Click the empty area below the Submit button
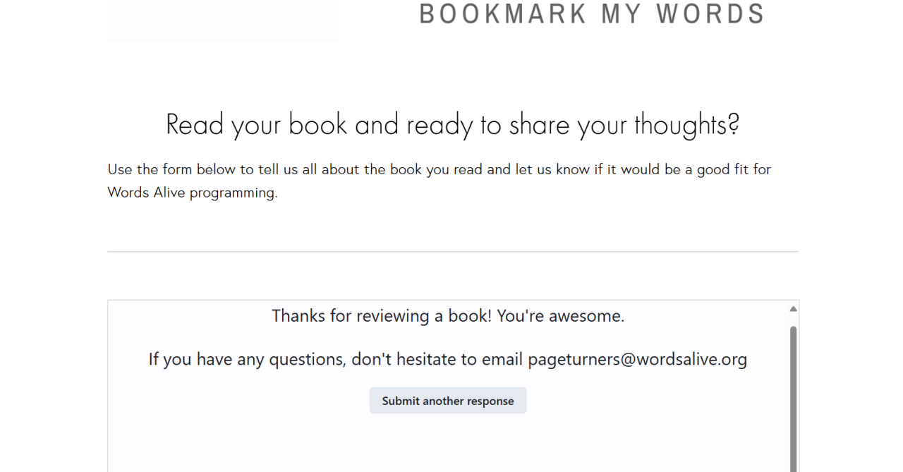The width and height of the screenshot is (903, 472). [447, 444]
